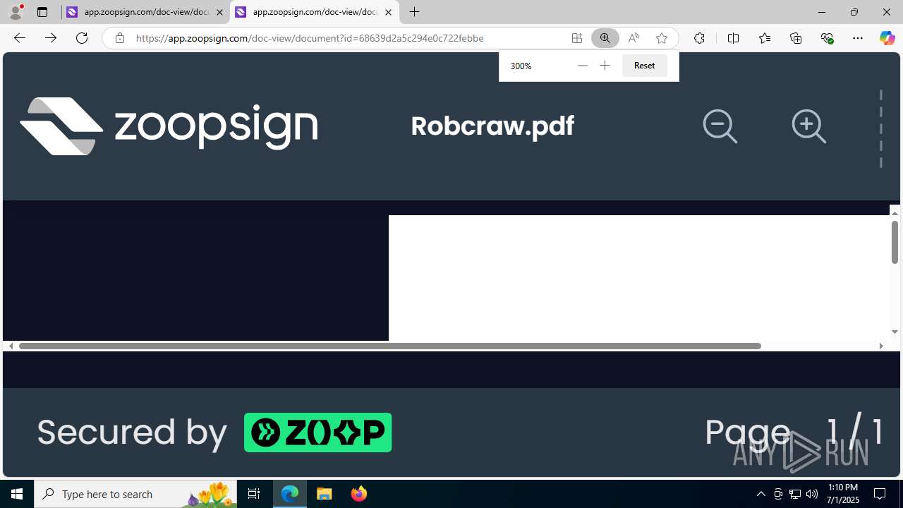The height and width of the screenshot is (508, 903).
Task: Increase browser zoom with plus button
Action: point(605,66)
